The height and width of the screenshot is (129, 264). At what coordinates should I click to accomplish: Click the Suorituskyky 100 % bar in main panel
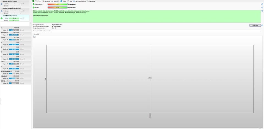[x=57, y=4]
